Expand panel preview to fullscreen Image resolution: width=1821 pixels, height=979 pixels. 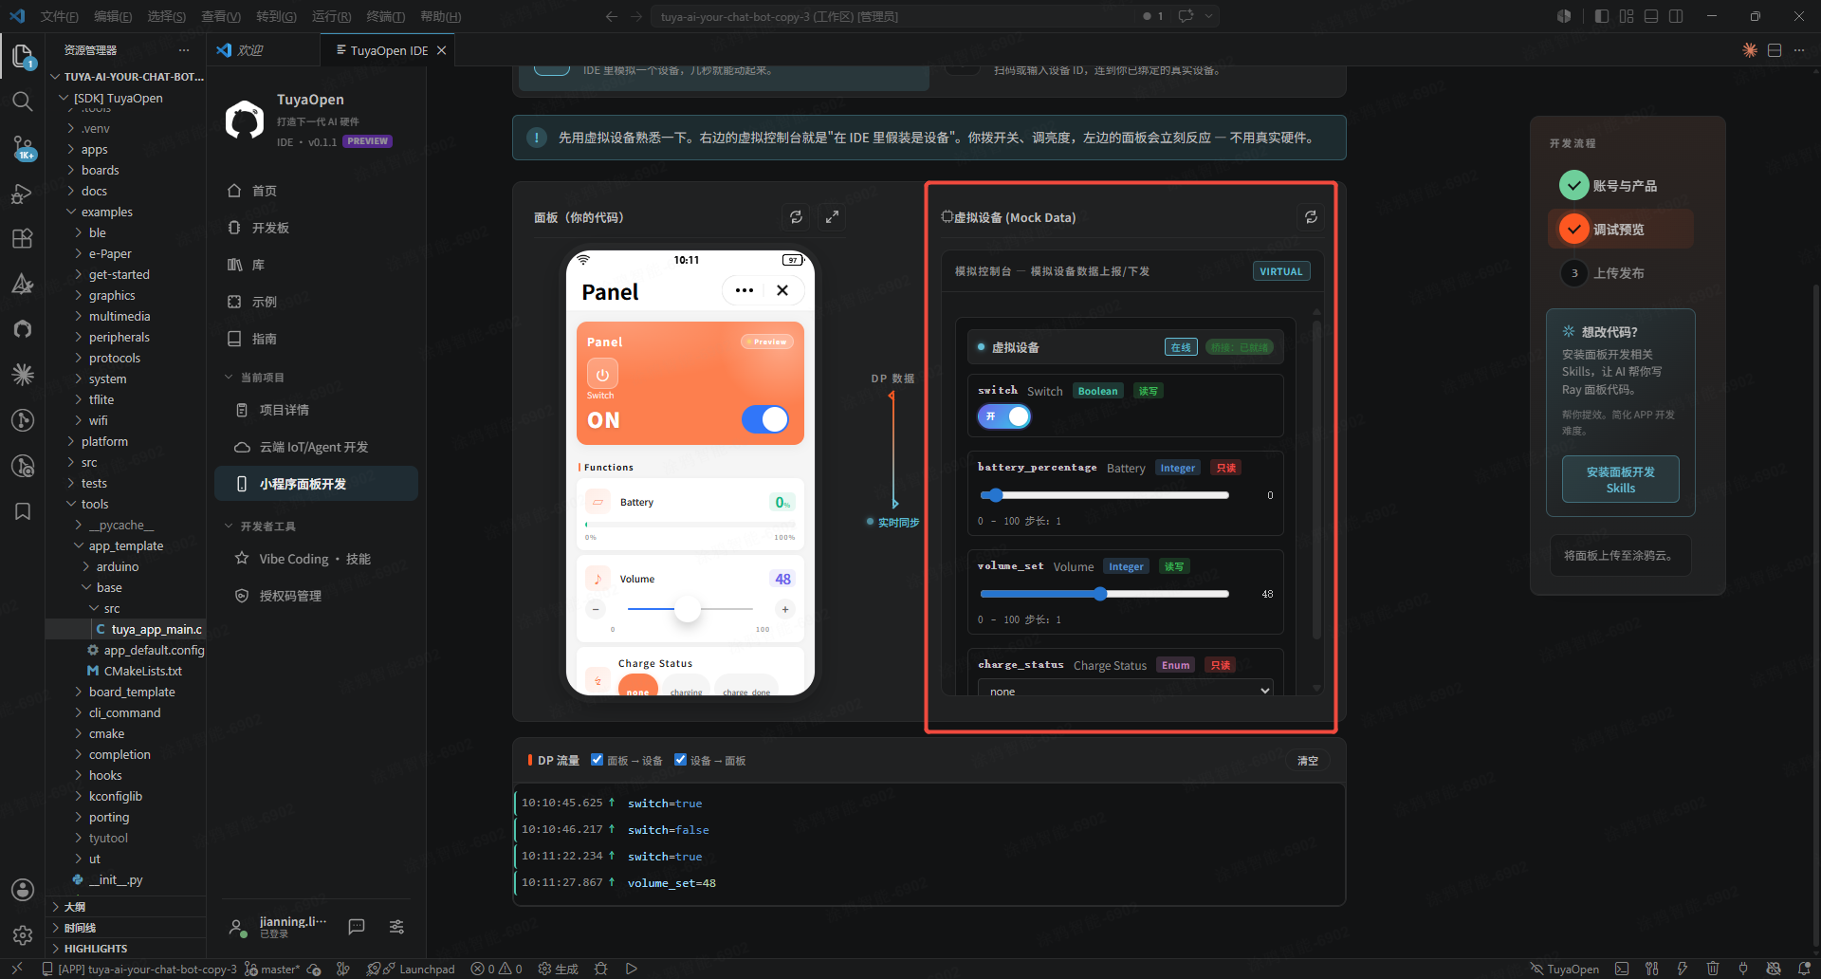[x=832, y=217]
